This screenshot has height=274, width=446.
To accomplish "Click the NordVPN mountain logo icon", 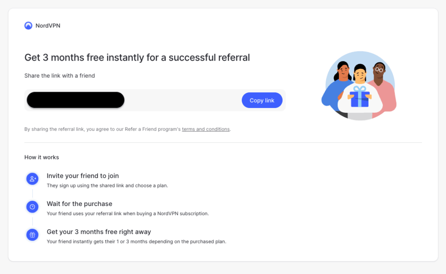I will (x=28, y=26).
